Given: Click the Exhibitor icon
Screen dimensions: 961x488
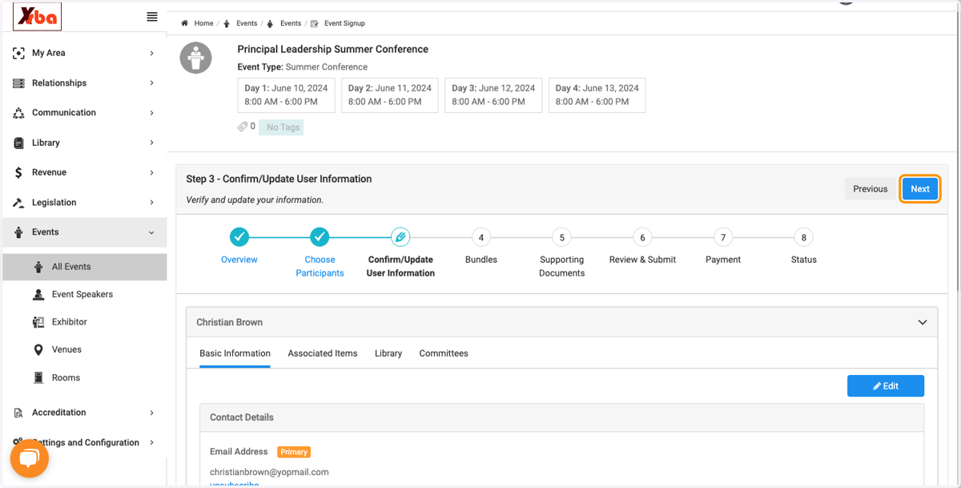Looking at the screenshot, I should (x=38, y=322).
